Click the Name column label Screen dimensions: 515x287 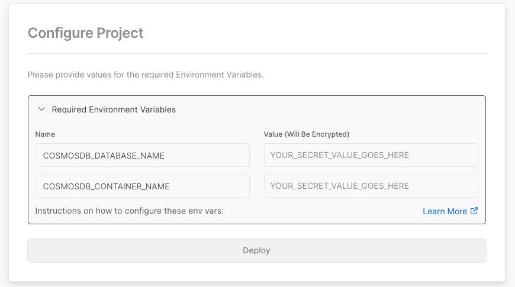point(45,134)
